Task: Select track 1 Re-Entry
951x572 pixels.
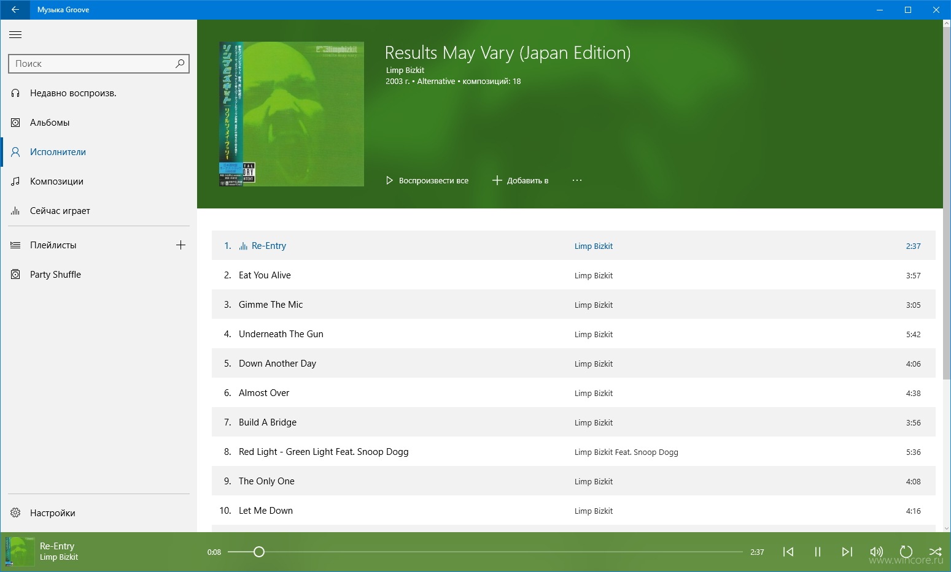Action: pyautogui.click(x=573, y=245)
